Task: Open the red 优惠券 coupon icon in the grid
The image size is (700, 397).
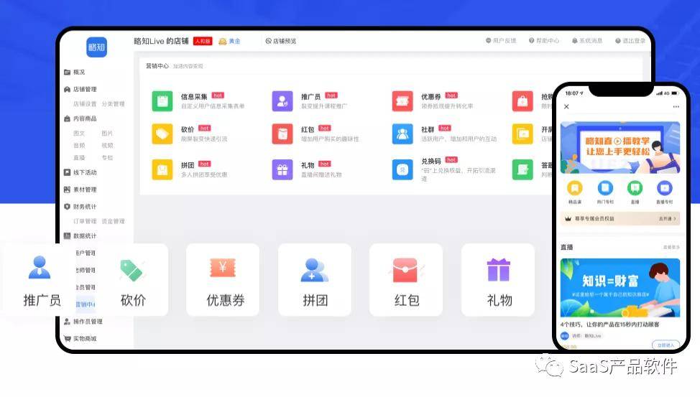Action: [x=402, y=101]
